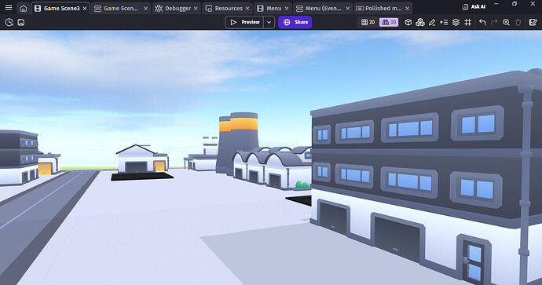The height and width of the screenshot is (285, 542).
Task: Open the properties pencil icon
Action: pos(432,23)
